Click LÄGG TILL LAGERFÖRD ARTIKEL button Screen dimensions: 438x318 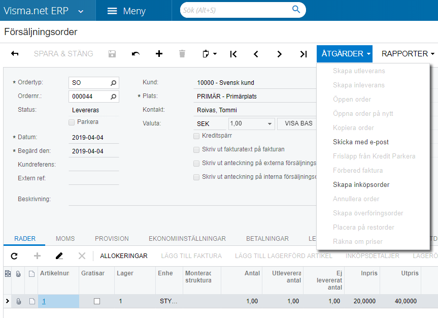click(x=284, y=256)
